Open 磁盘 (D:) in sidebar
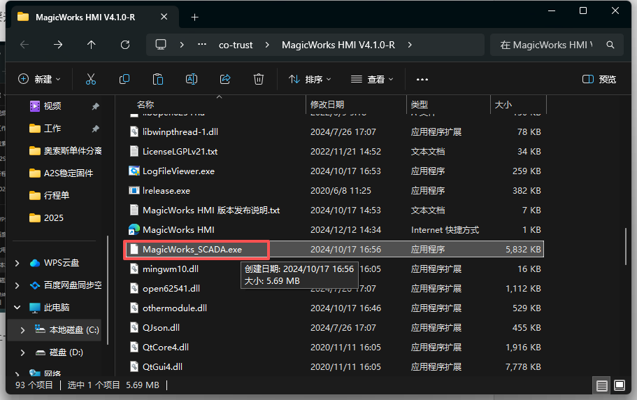The height and width of the screenshot is (400, 637). (66, 352)
